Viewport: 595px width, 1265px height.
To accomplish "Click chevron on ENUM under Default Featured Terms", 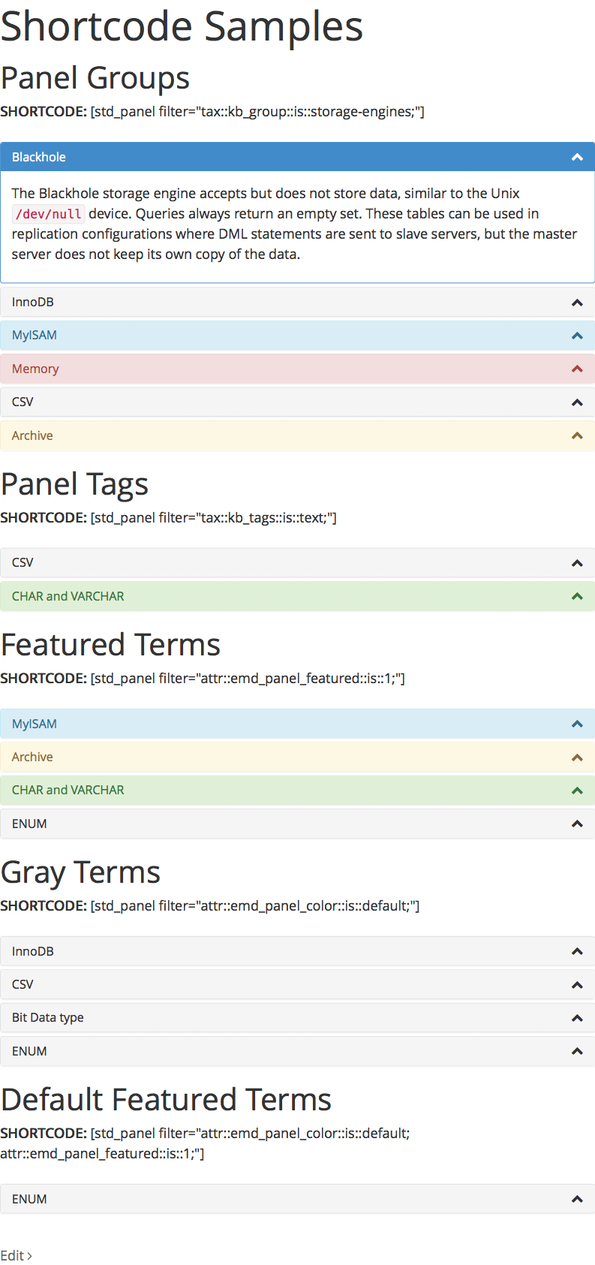I will (x=577, y=1199).
